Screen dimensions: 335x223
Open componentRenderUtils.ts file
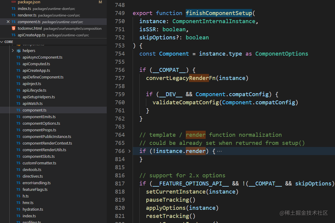44,150
